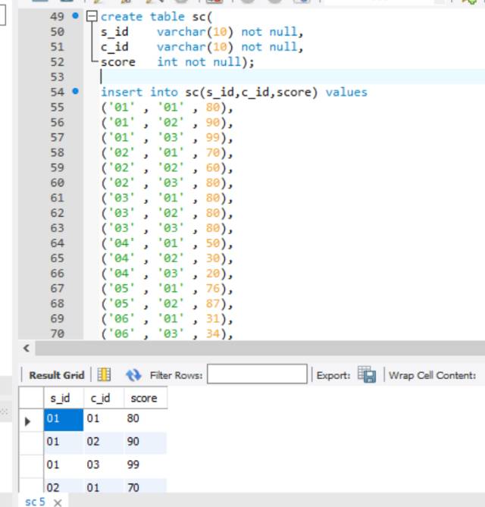Refresh the result set with the arrows icon
The image size is (485, 507).
tap(133, 375)
